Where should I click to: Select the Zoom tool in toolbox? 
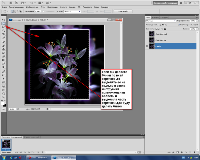click(3, 97)
